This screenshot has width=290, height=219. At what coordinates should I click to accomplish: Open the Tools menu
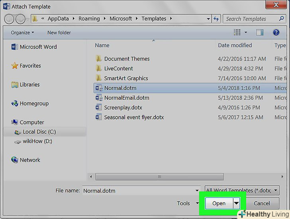(x=188, y=203)
